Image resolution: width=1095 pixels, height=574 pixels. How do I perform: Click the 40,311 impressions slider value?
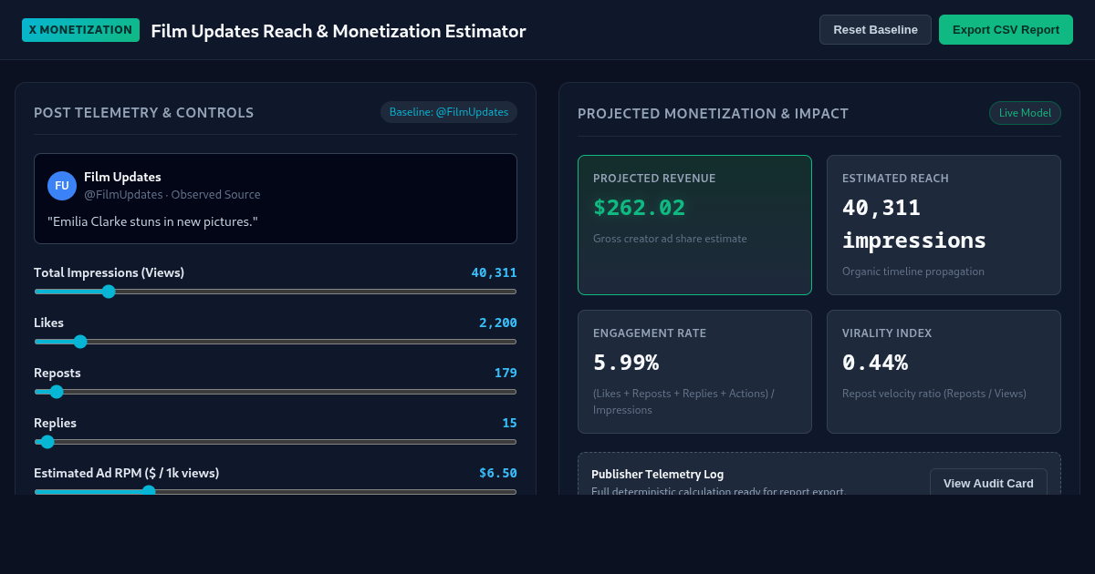point(494,272)
